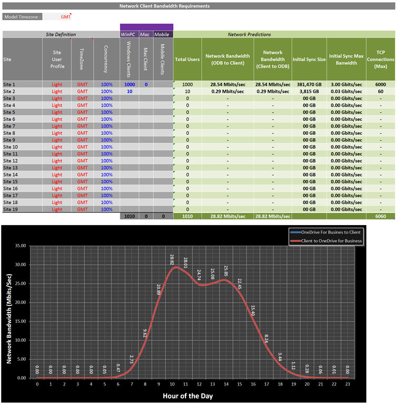Click the Model Timezone GMT value cell
The height and width of the screenshot is (405, 401).
57,17
